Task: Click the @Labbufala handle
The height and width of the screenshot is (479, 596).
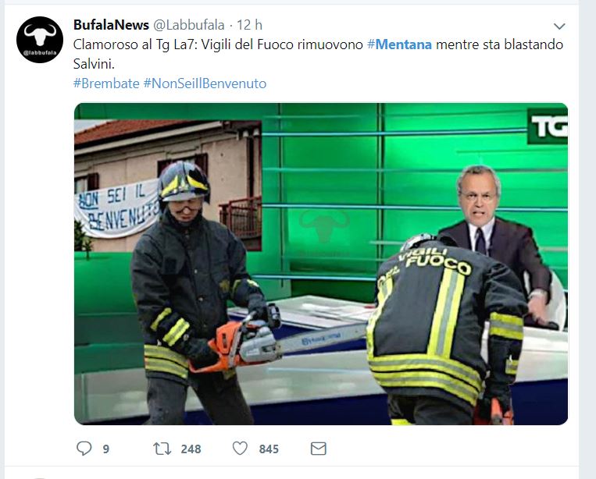Action: (x=188, y=25)
